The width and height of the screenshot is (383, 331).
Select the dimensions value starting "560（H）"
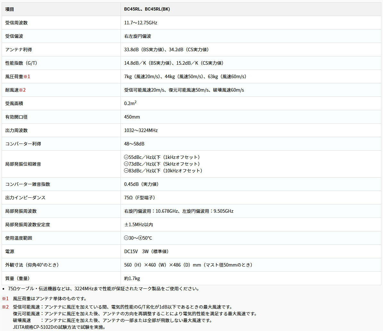pos(189,265)
